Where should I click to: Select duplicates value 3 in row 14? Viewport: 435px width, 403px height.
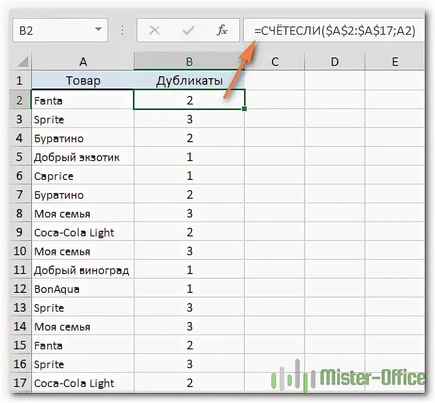189,326
